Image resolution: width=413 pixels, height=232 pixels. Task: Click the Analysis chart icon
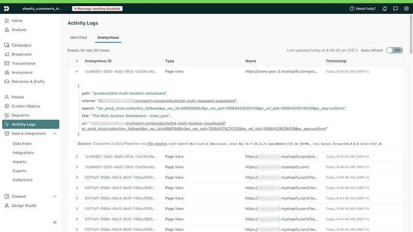pos(7,30)
